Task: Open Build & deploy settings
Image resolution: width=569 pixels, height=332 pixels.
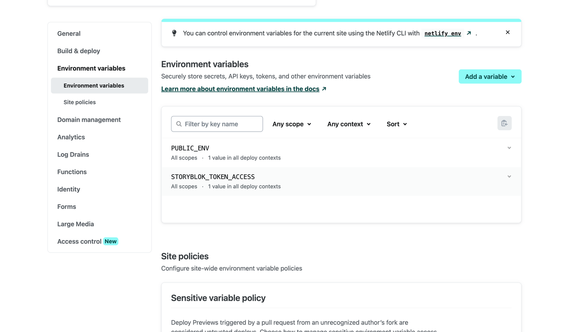Action: coord(79,51)
